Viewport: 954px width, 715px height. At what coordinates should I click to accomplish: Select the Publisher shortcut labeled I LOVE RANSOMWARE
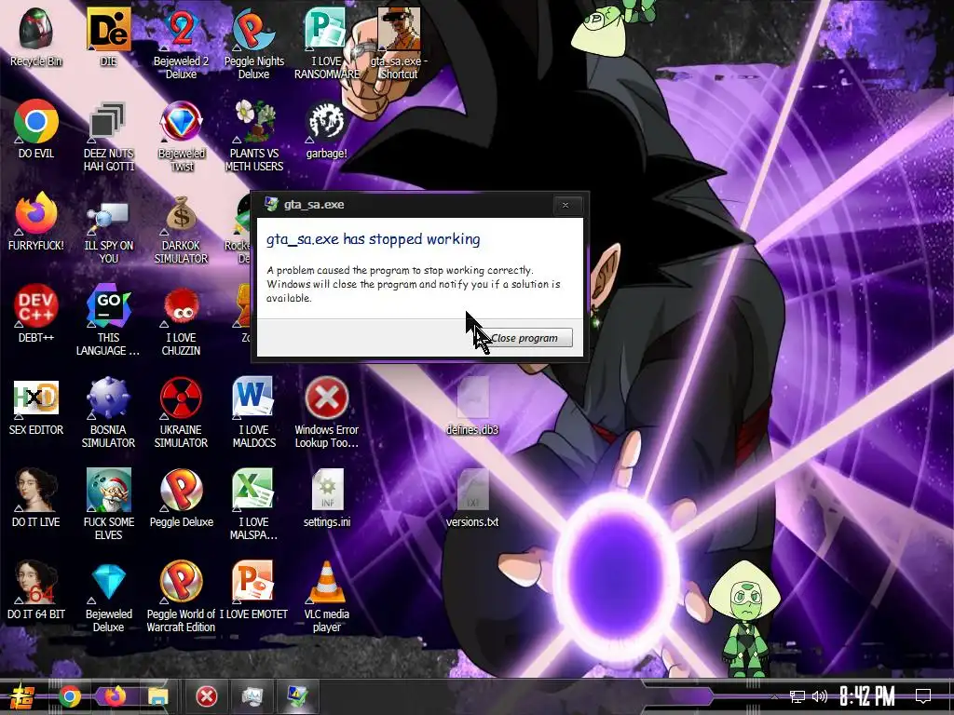point(326,29)
